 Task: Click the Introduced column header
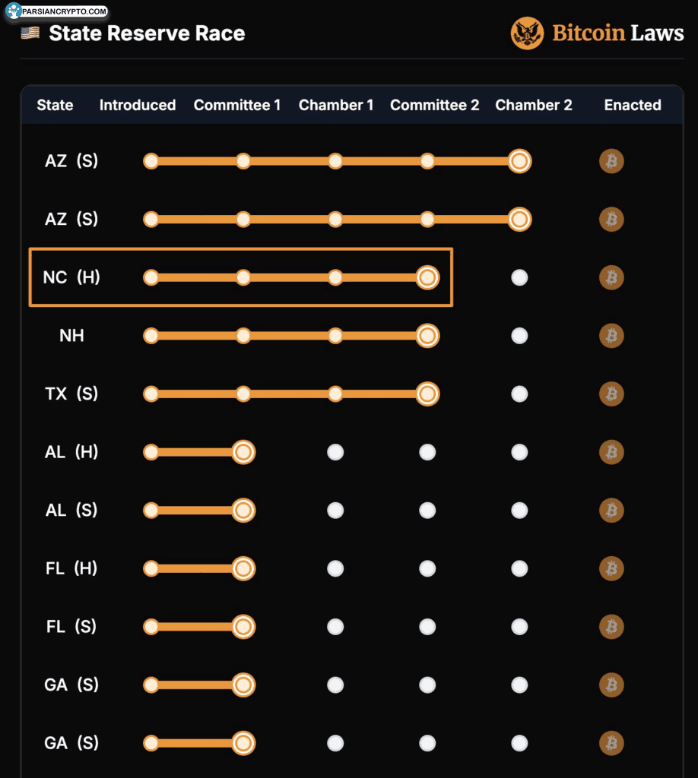(x=138, y=105)
